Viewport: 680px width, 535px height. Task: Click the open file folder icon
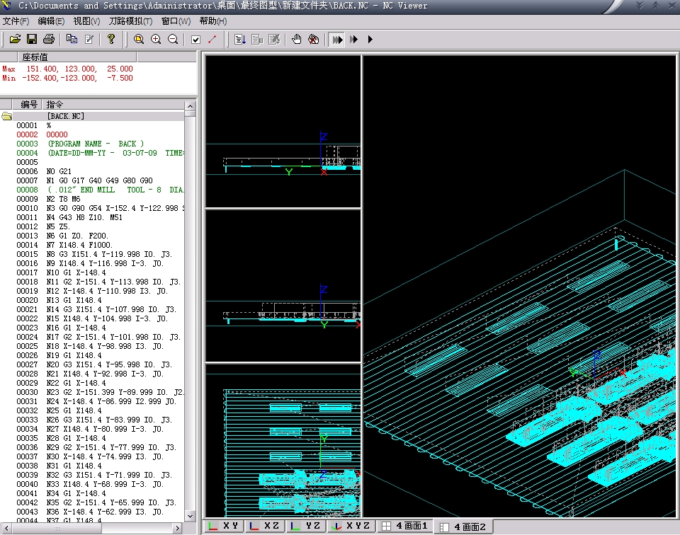(14, 39)
